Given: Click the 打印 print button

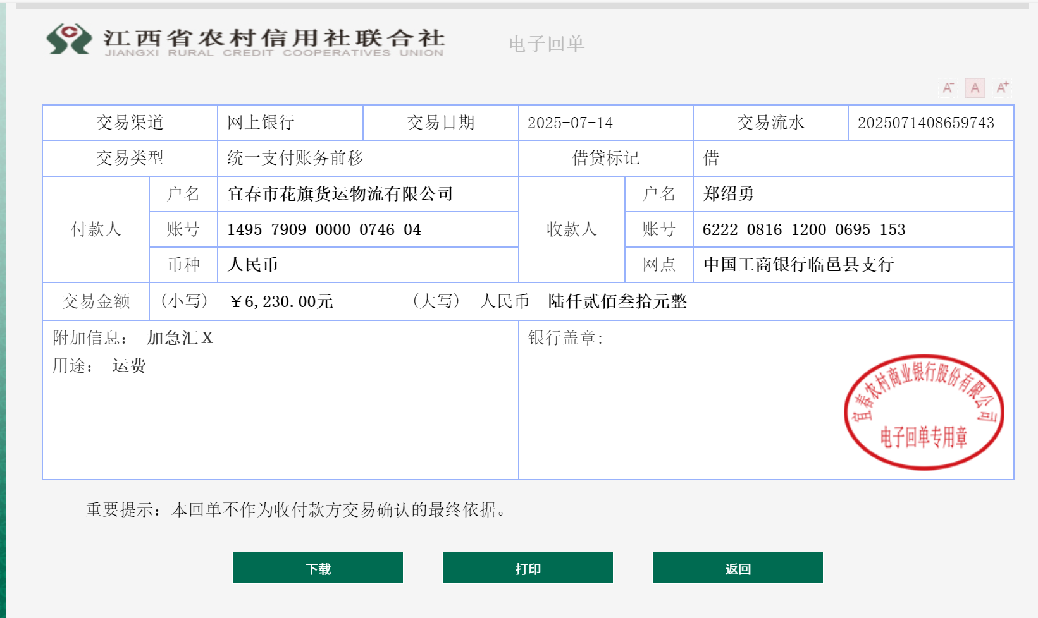Looking at the screenshot, I should [528, 567].
